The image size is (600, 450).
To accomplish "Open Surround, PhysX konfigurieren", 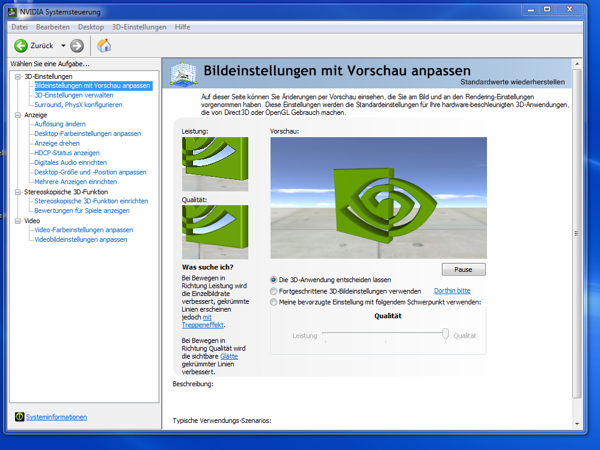I will [x=78, y=105].
